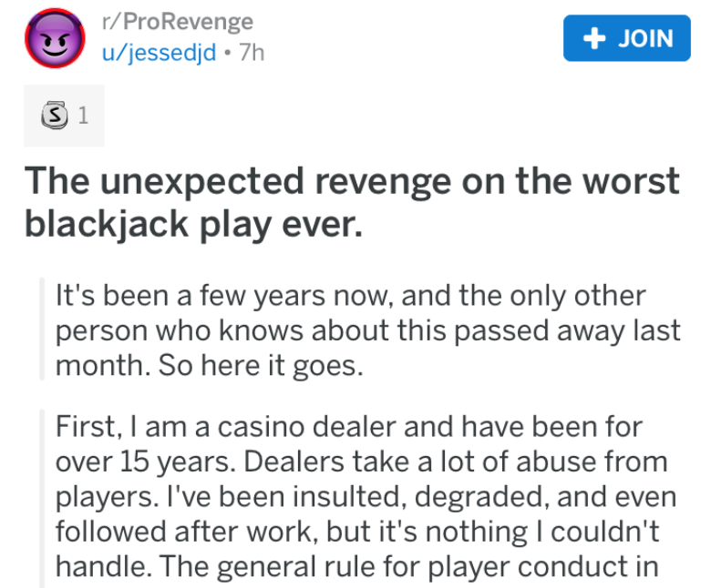Click the award count number 1
The height and width of the screenshot is (588, 721).
(83, 116)
